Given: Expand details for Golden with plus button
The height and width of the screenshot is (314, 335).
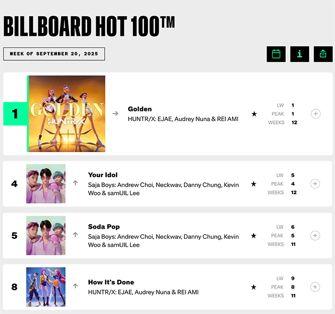Looking at the screenshot, I should [315, 114].
